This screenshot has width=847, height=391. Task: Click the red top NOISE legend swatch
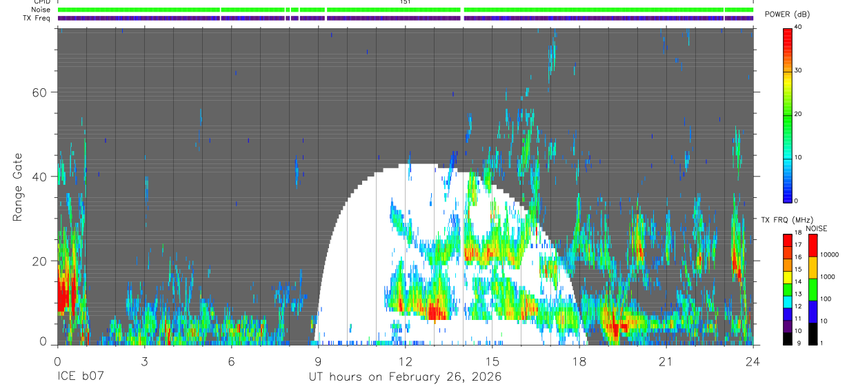coord(813,245)
